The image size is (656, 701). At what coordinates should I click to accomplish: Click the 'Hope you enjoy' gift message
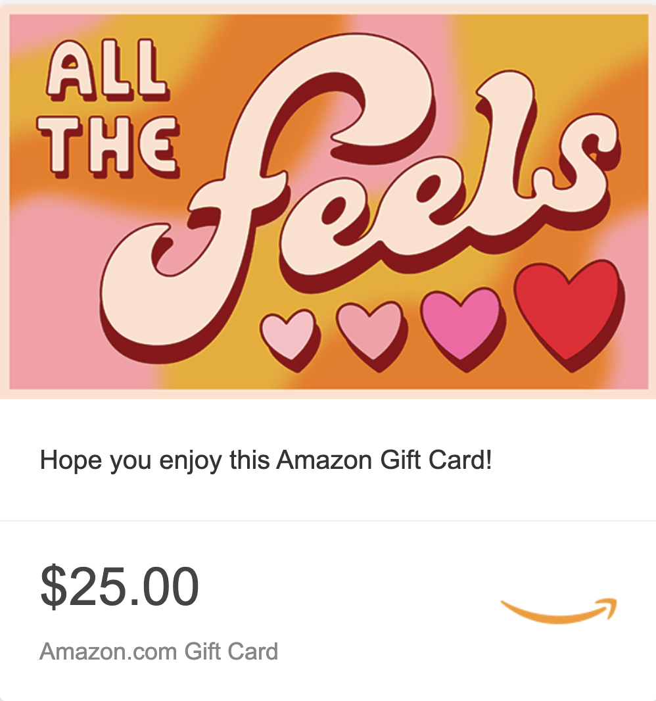coord(266,460)
